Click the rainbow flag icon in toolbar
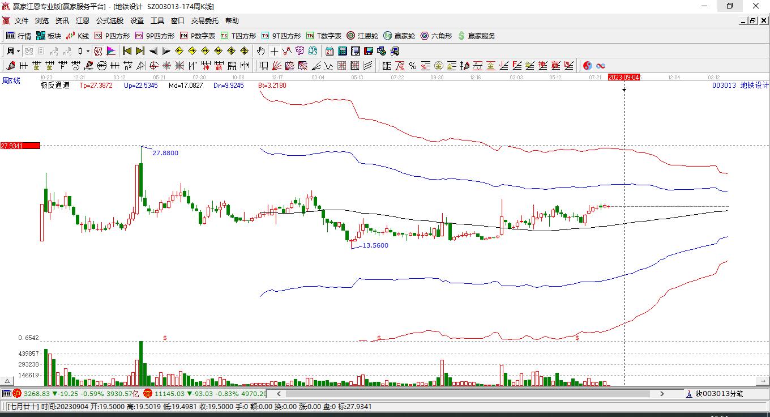This screenshot has height=417, width=770. (x=111, y=51)
